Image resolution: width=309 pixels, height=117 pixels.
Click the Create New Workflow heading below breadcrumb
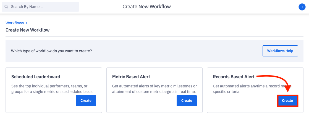(28, 30)
